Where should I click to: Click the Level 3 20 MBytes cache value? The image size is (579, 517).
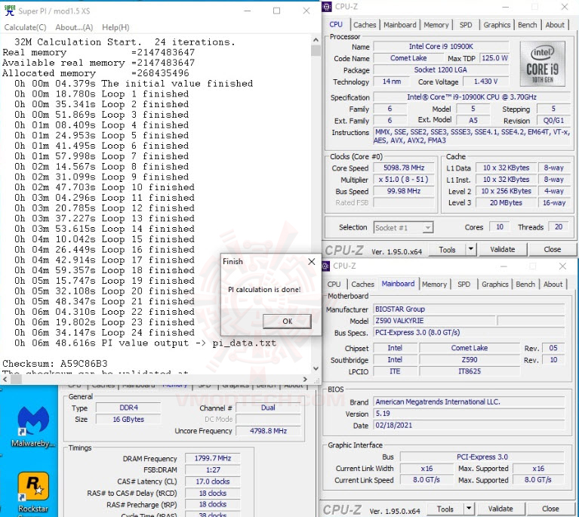[506, 203]
